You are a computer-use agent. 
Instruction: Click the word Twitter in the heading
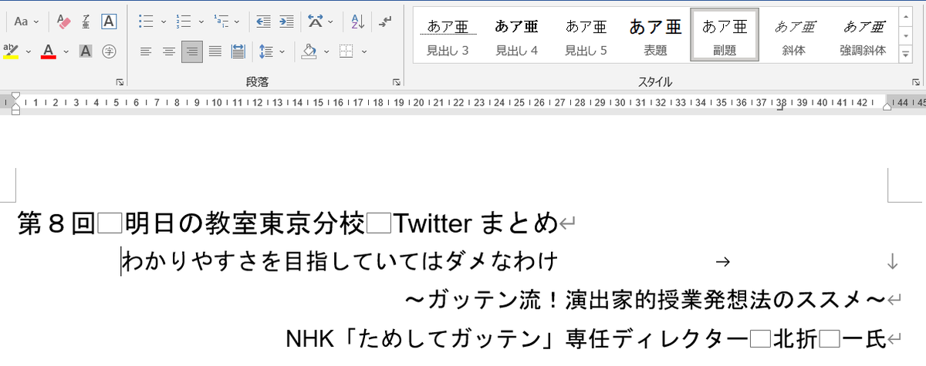click(432, 225)
